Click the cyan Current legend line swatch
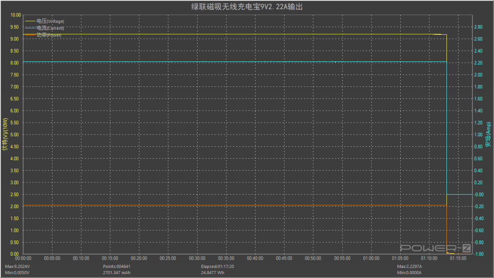The width and height of the screenshot is (494, 278). pos(30,28)
